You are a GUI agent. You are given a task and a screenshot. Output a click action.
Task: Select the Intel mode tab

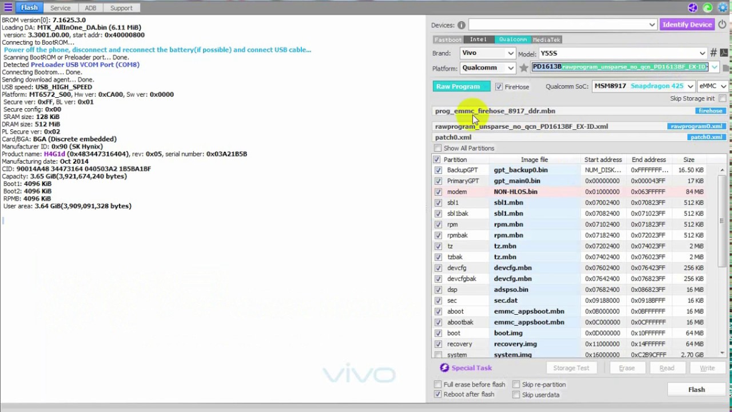pos(478,39)
